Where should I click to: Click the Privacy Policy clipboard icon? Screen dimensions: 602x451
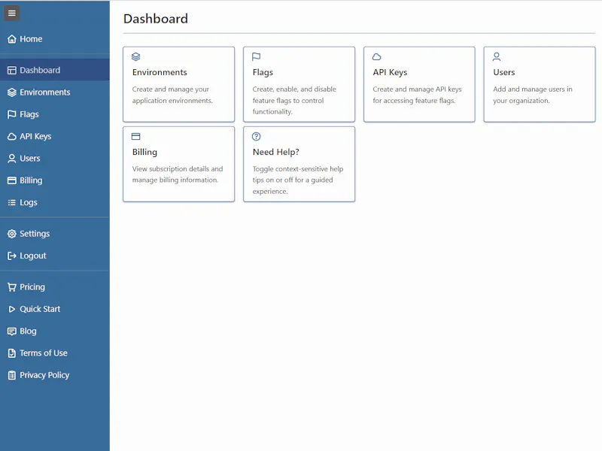12,375
